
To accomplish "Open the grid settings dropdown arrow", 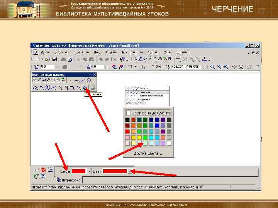I will (136, 67).
